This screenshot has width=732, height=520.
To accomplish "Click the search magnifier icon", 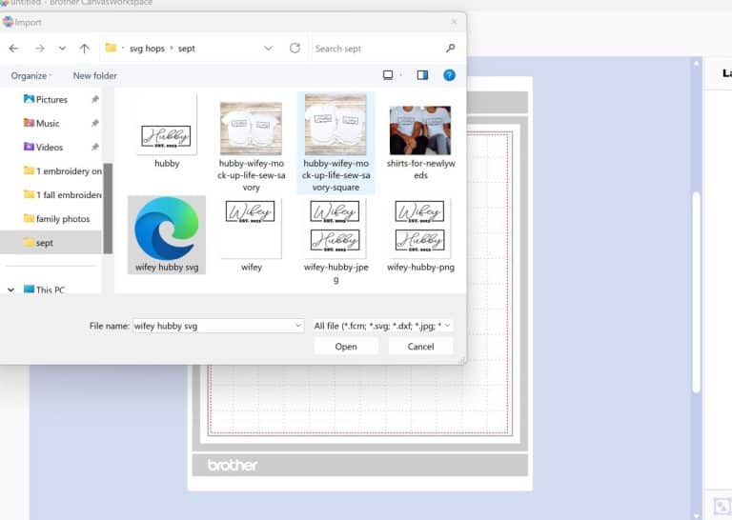I will pos(450,49).
